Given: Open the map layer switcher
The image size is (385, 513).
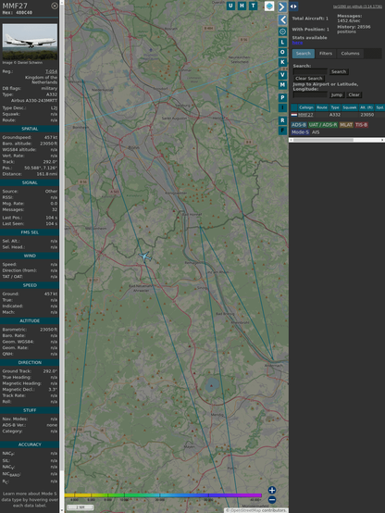Looking at the screenshot, I should point(269,6).
